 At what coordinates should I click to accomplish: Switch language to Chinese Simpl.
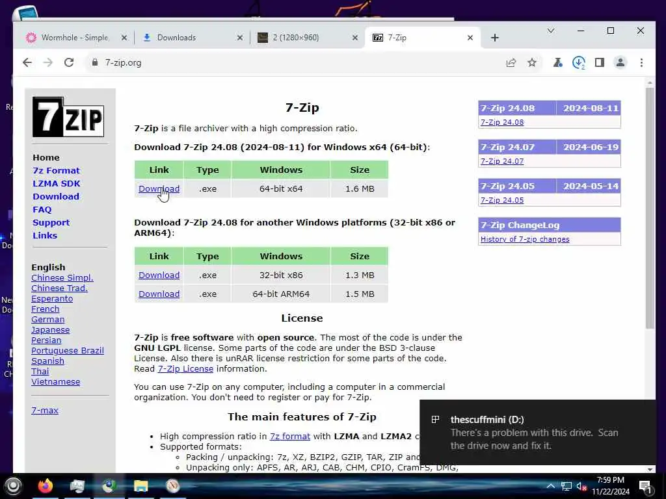(x=62, y=278)
